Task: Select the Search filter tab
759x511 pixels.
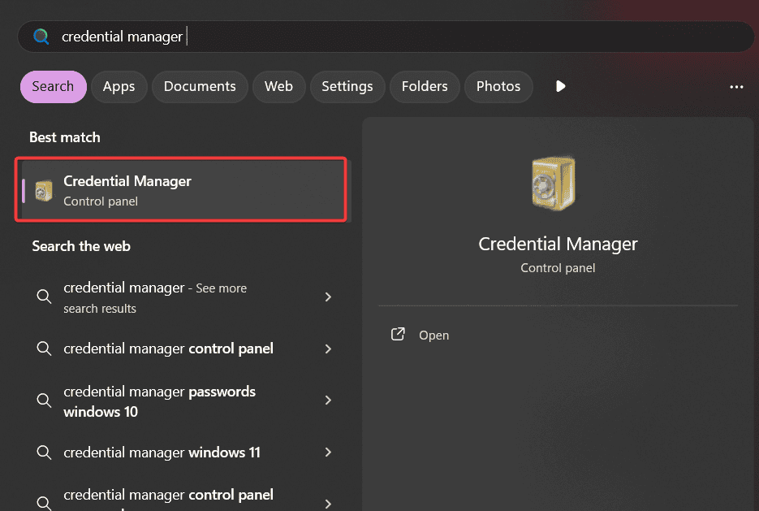Action: coord(54,87)
